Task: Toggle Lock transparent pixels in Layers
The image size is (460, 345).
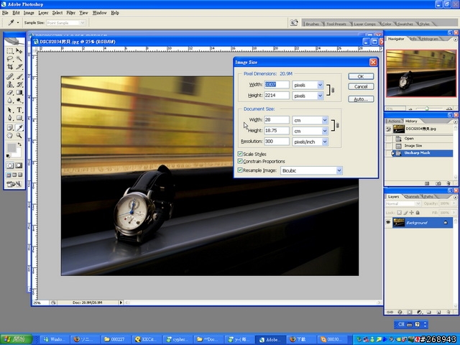Action: pyautogui.click(x=399, y=213)
